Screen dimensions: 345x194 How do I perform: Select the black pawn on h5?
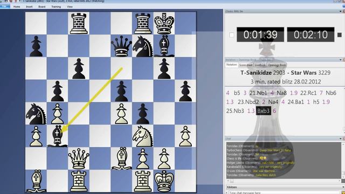coord(185,91)
